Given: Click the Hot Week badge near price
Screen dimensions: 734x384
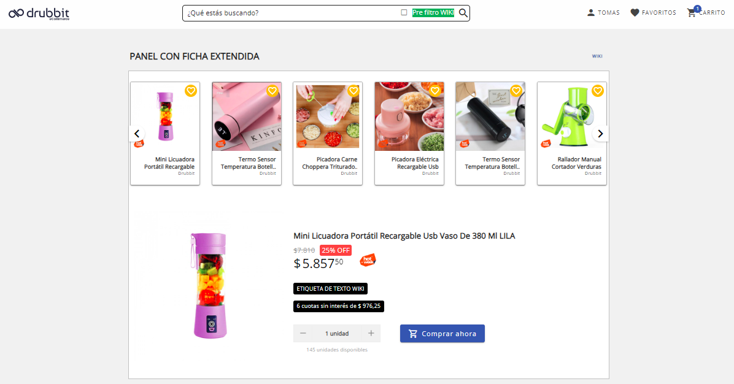Looking at the screenshot, I should [x=368, y=261].
